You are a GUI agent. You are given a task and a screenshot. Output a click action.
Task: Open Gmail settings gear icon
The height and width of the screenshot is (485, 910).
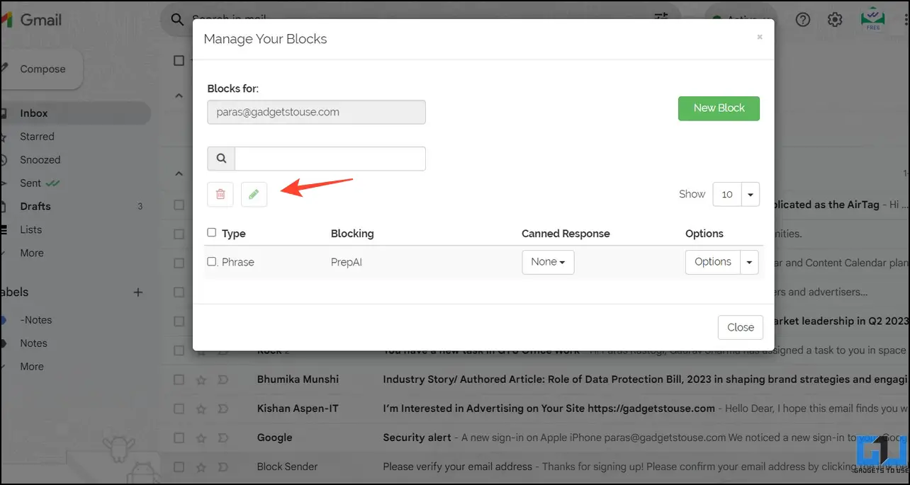[835, 20]
